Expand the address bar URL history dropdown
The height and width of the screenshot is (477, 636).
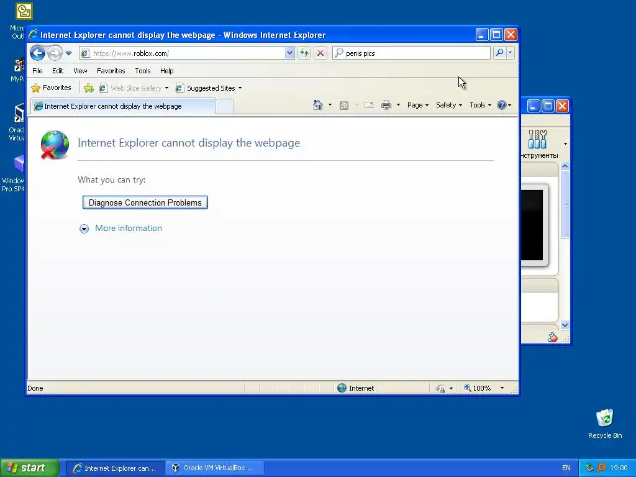289,53
